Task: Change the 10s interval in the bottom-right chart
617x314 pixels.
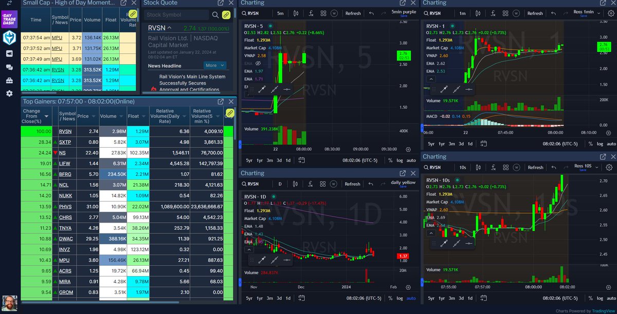Action: [x=462, y=167]
